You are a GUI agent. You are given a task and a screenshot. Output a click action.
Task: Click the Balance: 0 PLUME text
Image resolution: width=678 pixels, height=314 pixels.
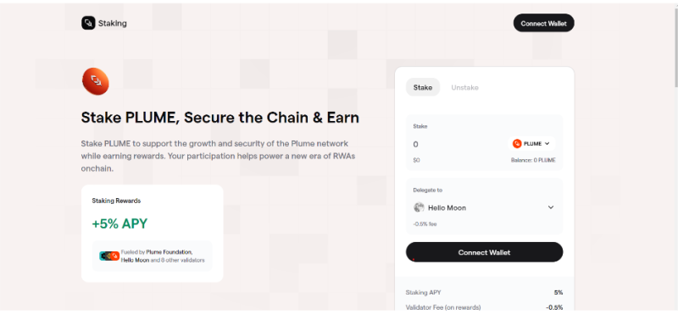pyautogui.click(x=533, y=160)
